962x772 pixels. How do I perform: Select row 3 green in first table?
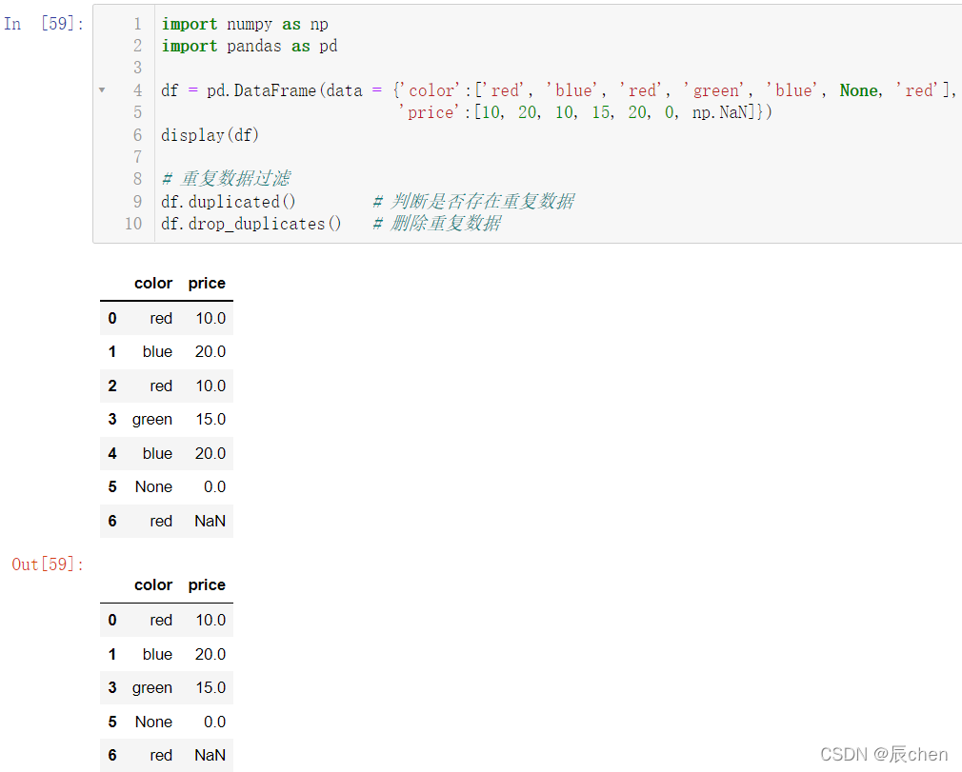[167, 420]
